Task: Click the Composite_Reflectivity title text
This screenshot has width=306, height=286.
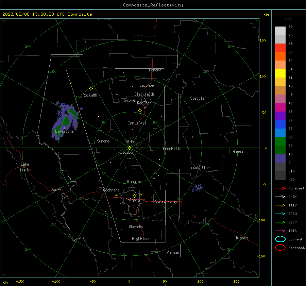Action: (x=153, y=5)
